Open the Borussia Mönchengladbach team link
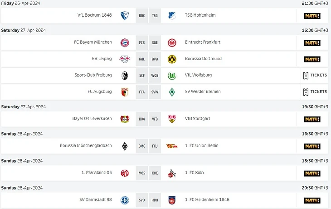Screen dimensions: 331x209 86,146
